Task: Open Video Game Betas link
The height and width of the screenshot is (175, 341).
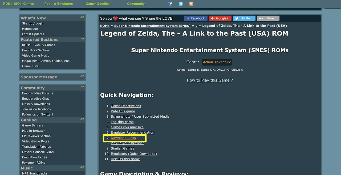Action: 36,141
